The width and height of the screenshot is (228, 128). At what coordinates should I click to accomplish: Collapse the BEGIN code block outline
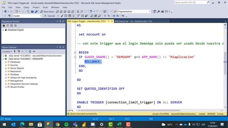point(75,53)
